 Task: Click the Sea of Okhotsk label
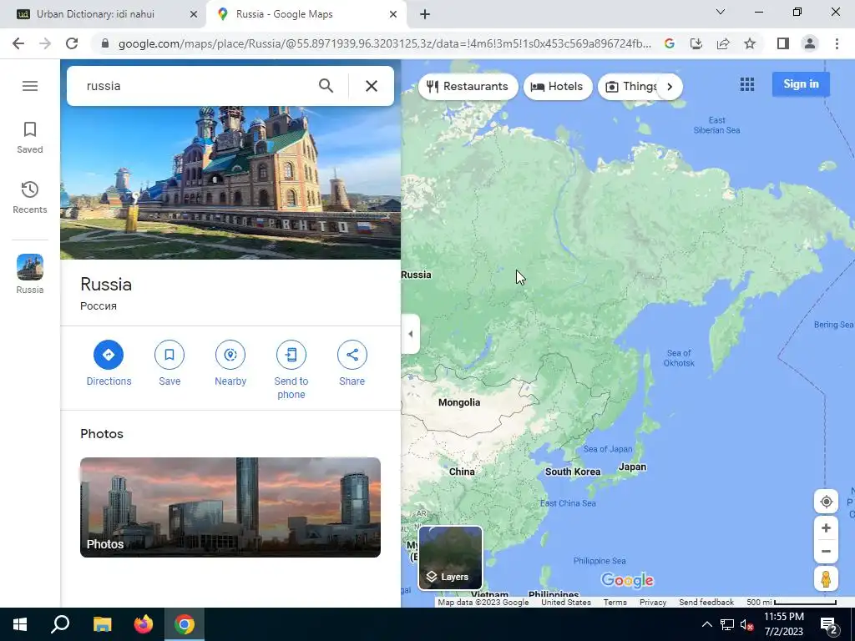679,357
